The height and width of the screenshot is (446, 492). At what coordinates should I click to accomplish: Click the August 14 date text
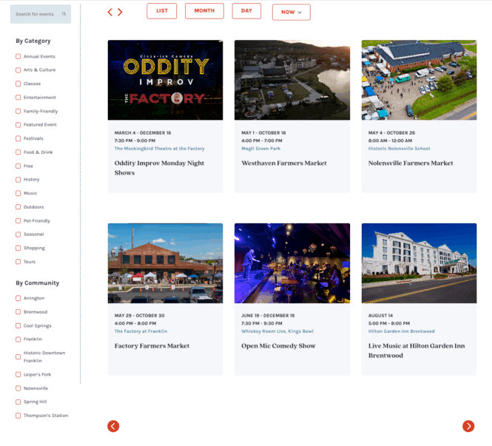pyautogui.click(x=380, y=316)
